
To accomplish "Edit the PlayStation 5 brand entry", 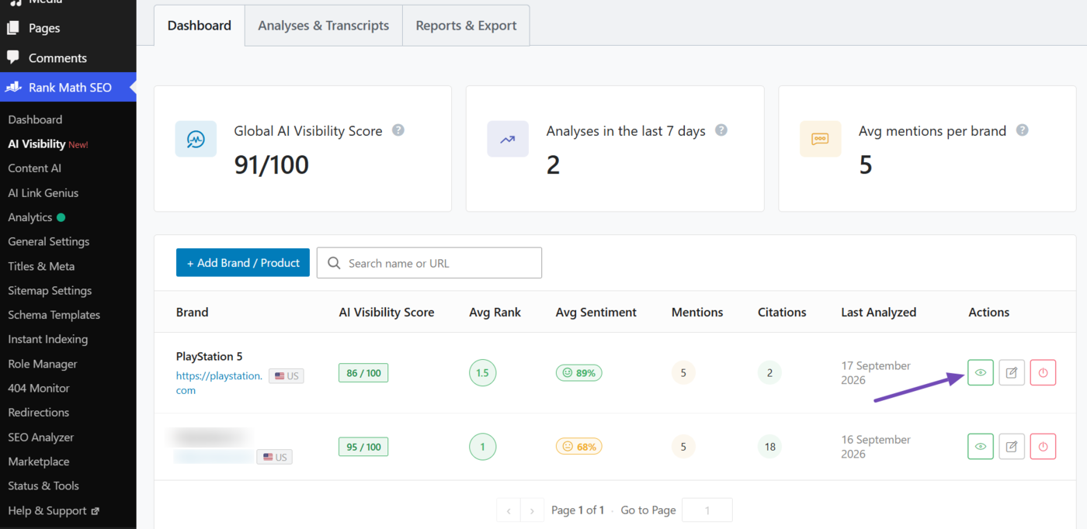I will pos(1012,373).
